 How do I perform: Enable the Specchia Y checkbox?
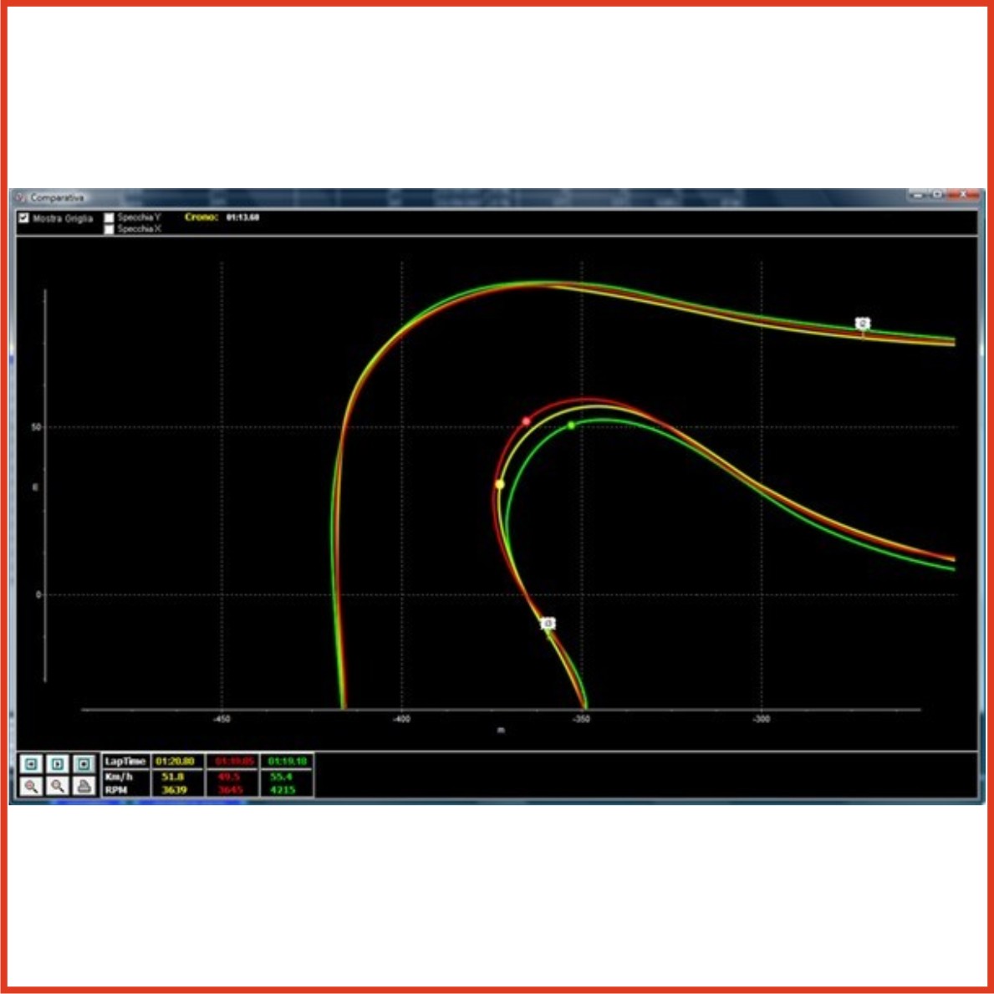point(109,217)
